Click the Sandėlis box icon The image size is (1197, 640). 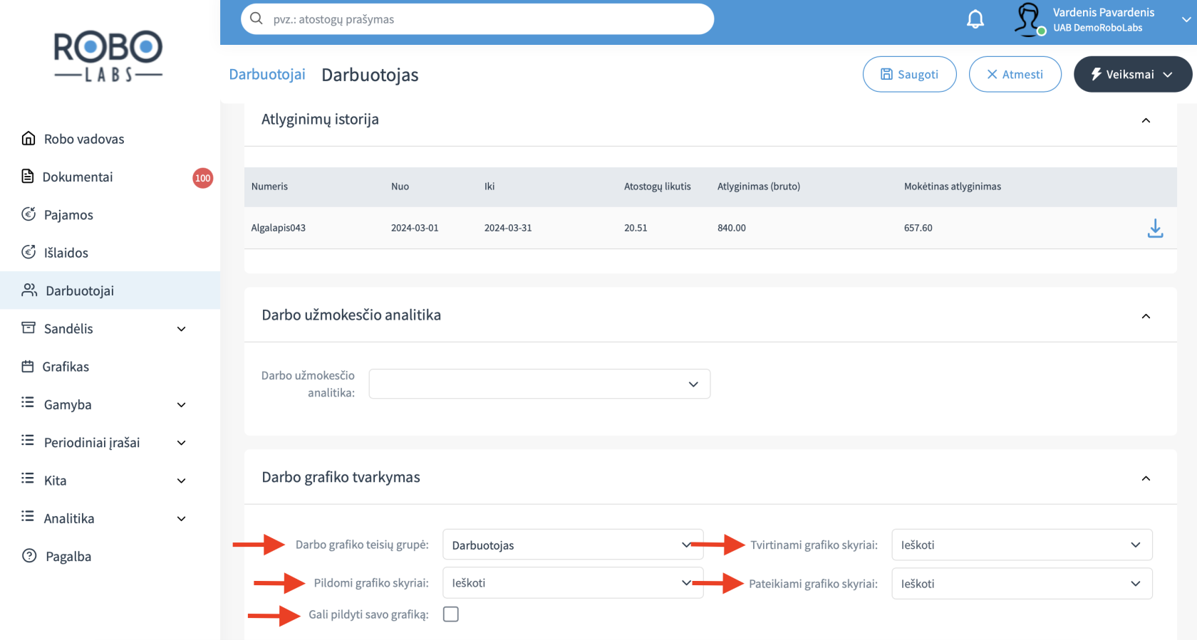[x=28, y=327]
